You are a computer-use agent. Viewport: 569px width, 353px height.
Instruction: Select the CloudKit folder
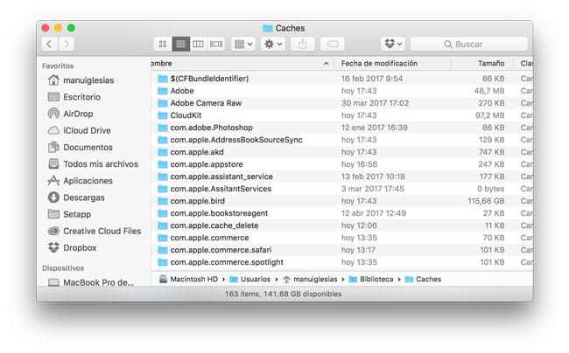186,115
